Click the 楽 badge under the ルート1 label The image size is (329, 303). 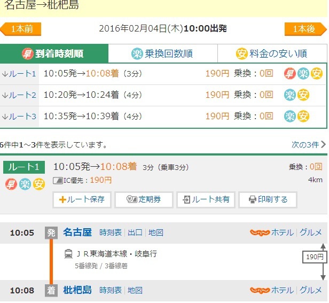(25, 184)
